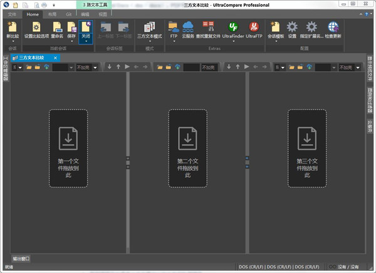The image size is (376, 273).
Task: Switch to the 编辑 edit tab
Action: [x=85, y=14]
